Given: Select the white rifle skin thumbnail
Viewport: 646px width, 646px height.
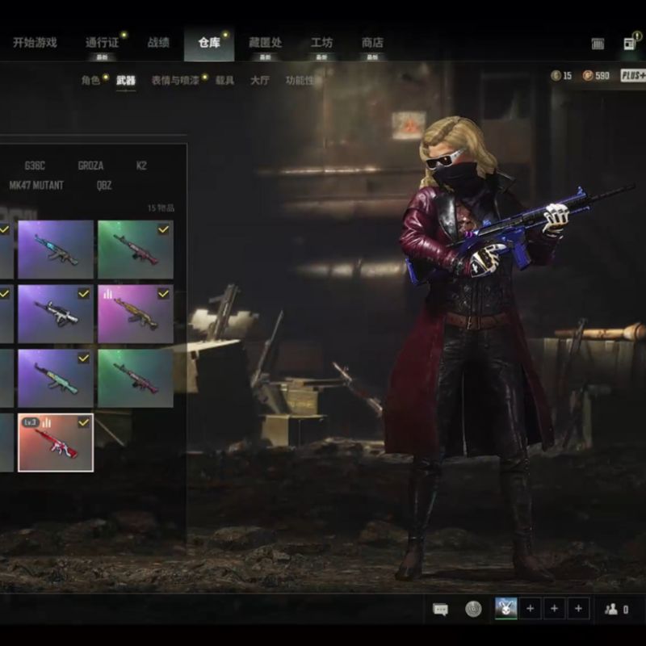Looking at the screenshot, I should (x=56, y=314).
